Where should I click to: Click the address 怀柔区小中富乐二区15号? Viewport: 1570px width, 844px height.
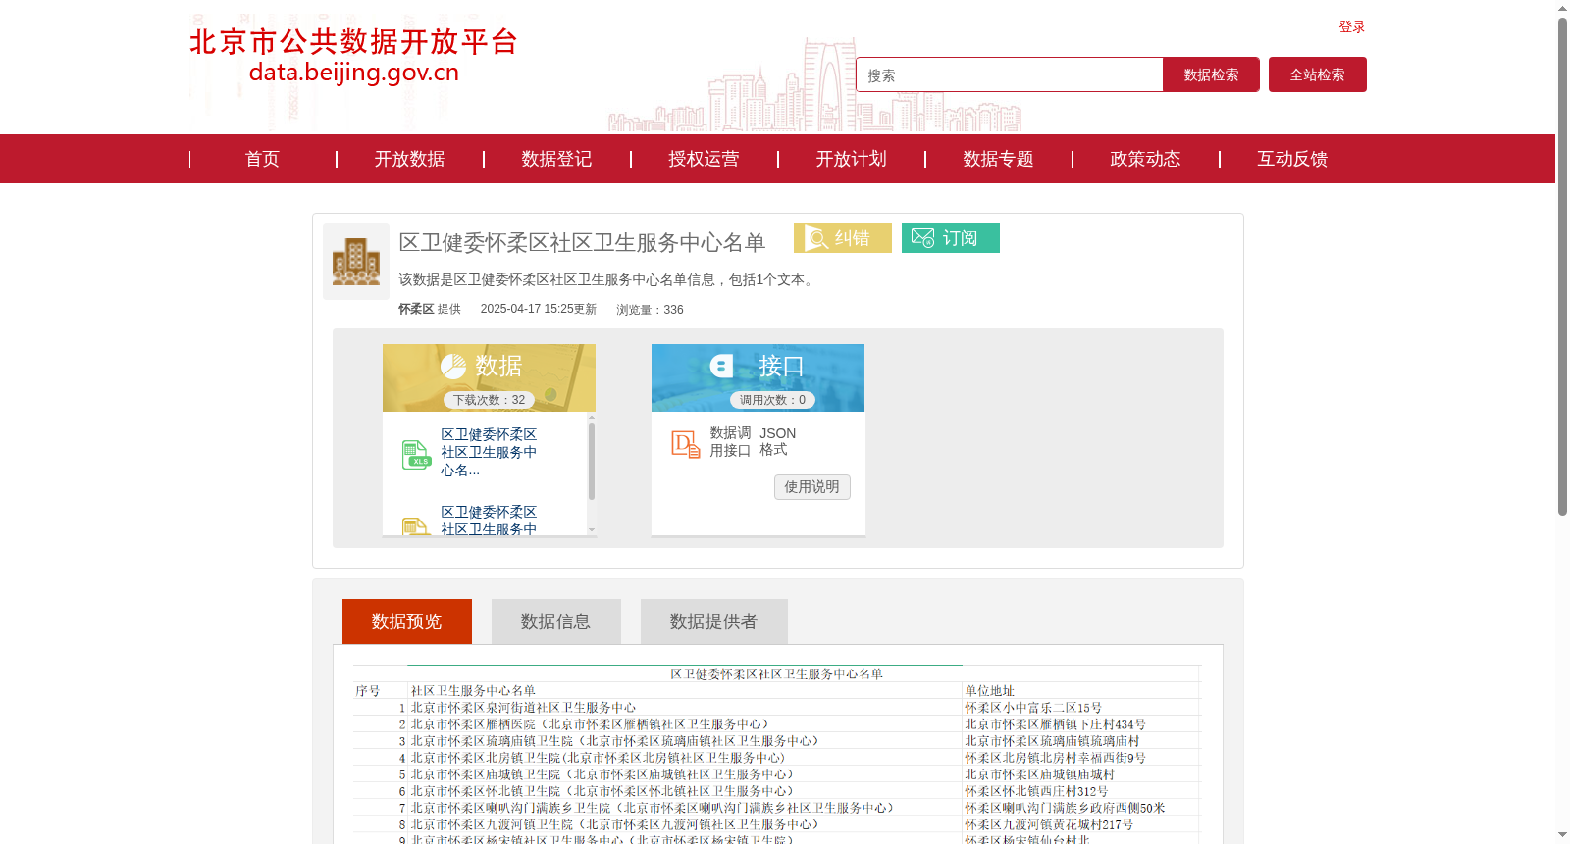pos(1033,708)
